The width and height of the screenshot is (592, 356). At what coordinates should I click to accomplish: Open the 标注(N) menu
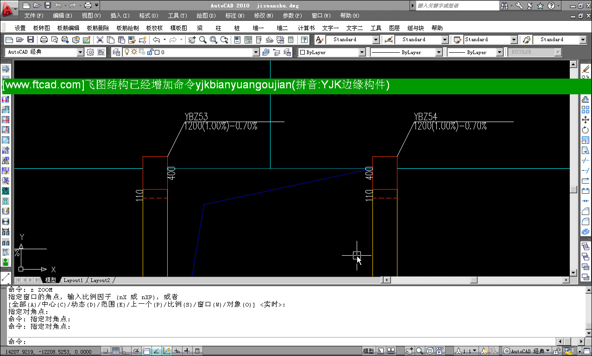click(235, 15)
